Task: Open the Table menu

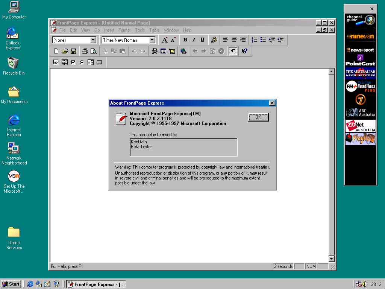Action: tap(155, 30)
